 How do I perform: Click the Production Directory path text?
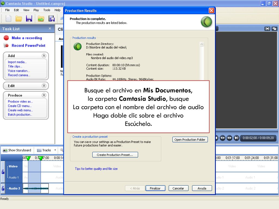[106, 47]
